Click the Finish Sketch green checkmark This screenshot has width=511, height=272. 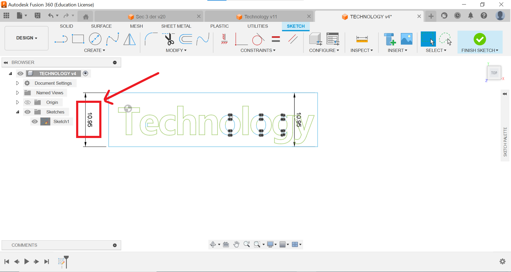pyautogui.click(x=480, y=39)
